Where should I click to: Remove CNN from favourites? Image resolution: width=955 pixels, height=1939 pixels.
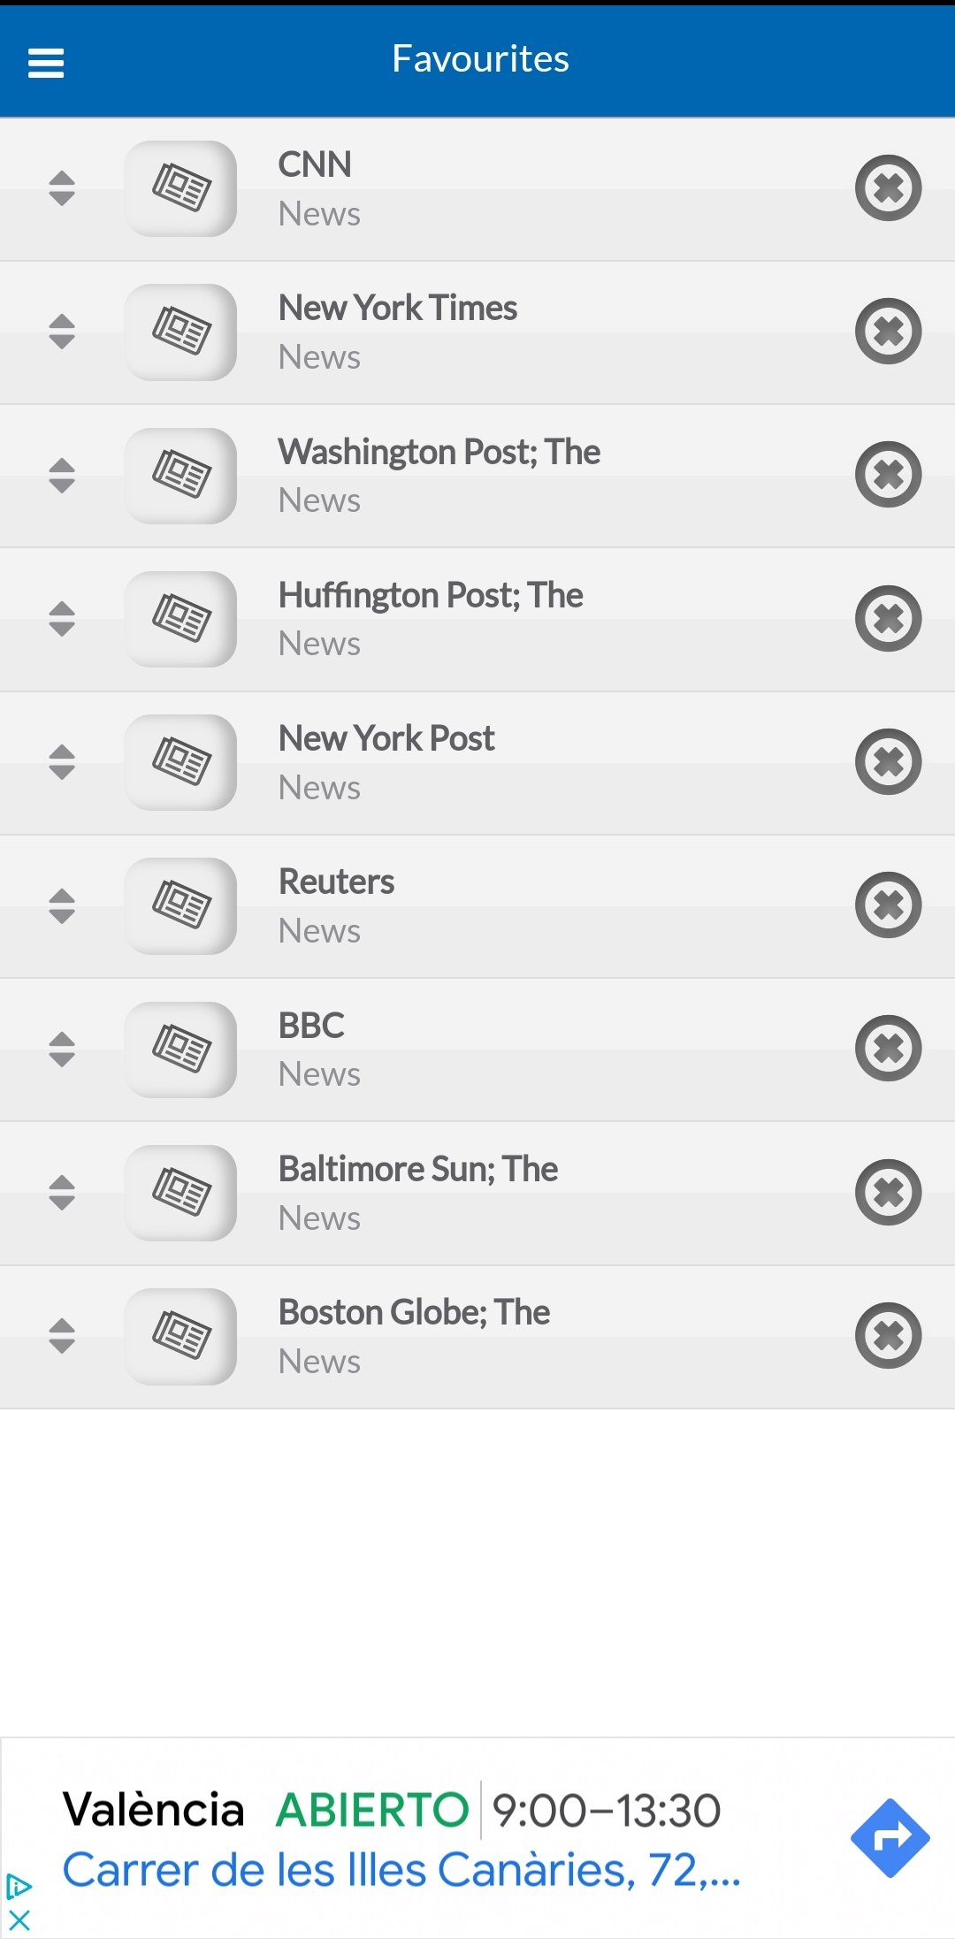click(888, 188)
